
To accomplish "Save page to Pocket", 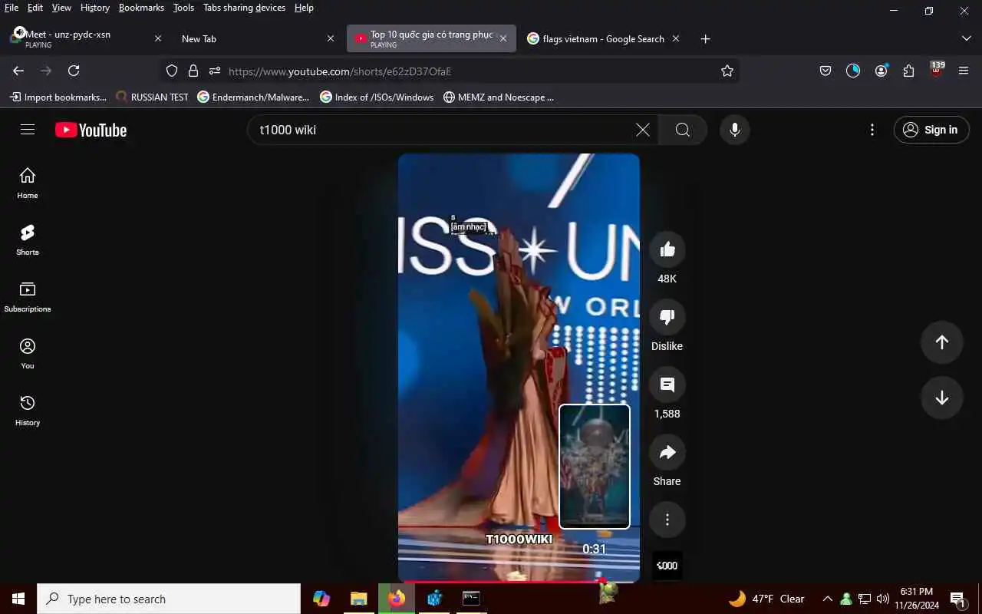I will [x=825, y=71].
